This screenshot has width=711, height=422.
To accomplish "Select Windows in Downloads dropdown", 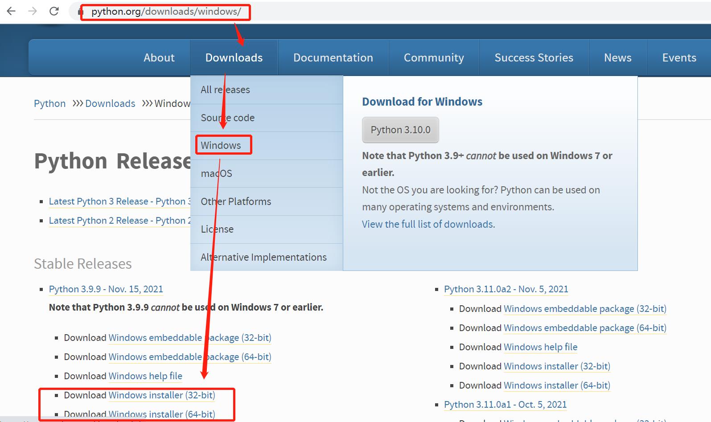I will point(267,145).
